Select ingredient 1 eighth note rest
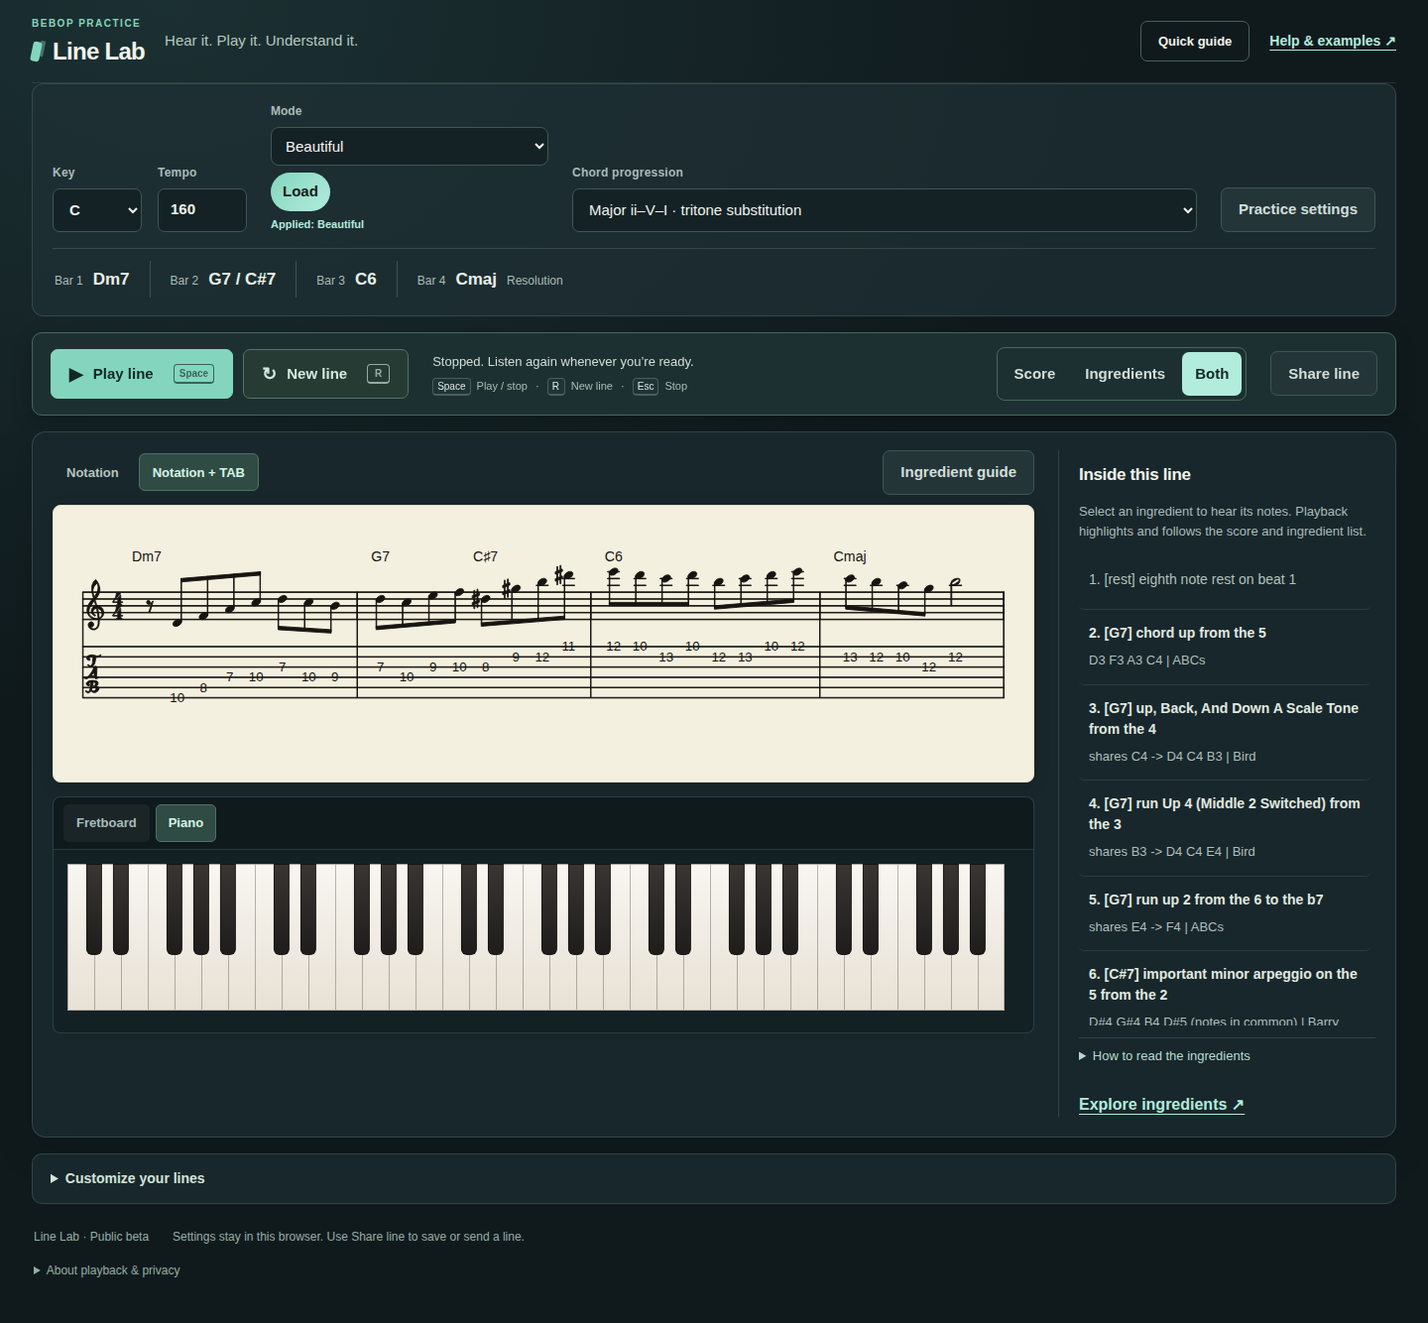Viewport: 1428px width, 1323px height. coord(1223,579)
